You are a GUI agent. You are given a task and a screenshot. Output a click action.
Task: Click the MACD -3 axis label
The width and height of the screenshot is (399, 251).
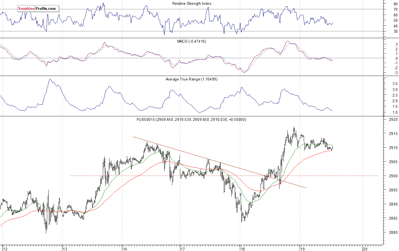[396, 73]
